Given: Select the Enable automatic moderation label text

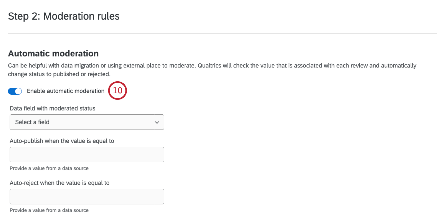Looking at the screenshot, I should [x=65, y=91].
